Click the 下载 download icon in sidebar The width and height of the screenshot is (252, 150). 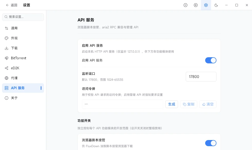tap(6, 48)
